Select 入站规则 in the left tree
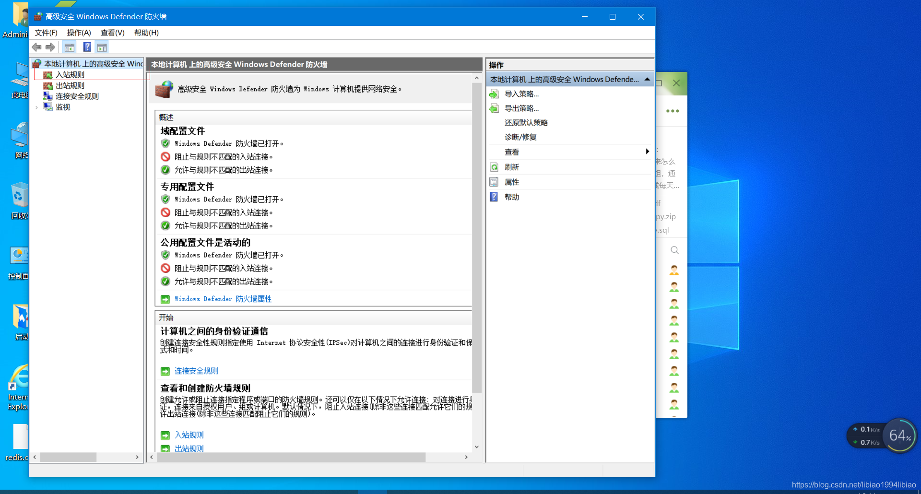The width and height of the screenshot is (921, 494). [70, 75]
